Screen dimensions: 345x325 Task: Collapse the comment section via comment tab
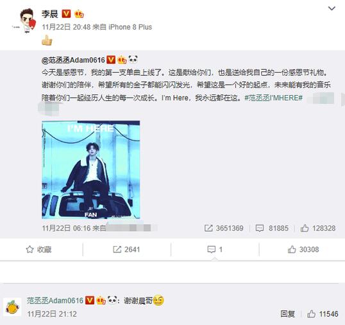point(215,249)
